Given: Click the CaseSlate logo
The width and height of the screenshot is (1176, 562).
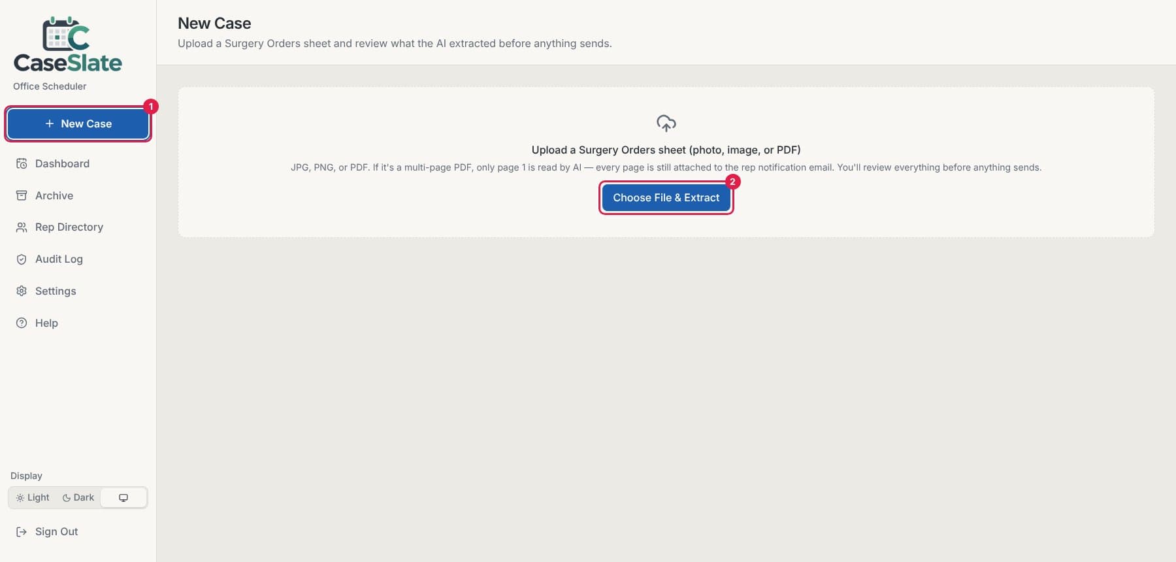Looking at the screenshot, I should [68, 44].
